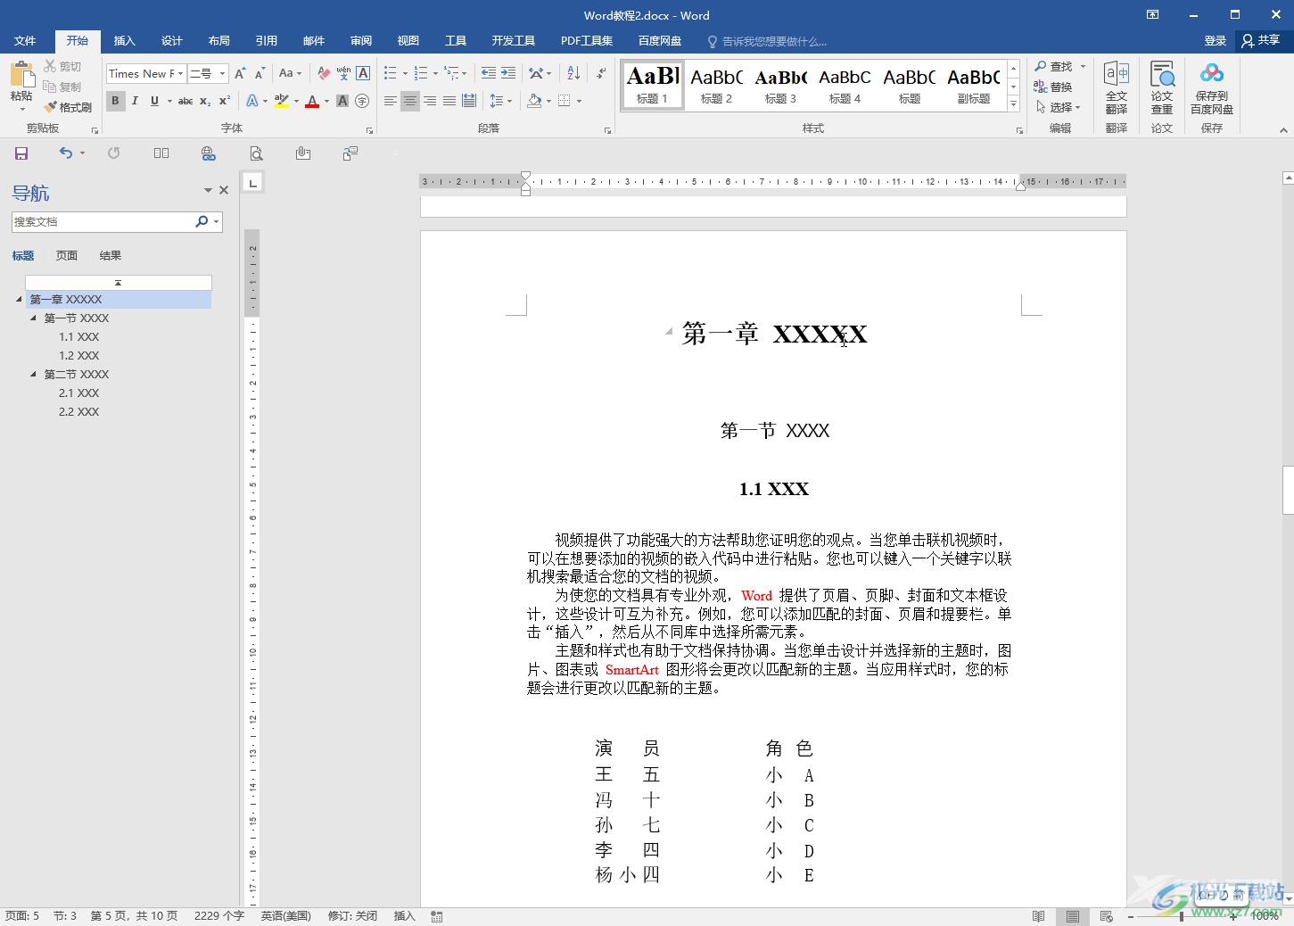Screen dimensions: 1294x926
Task: Apply the 标题 2 style
Action: point(716,86)
